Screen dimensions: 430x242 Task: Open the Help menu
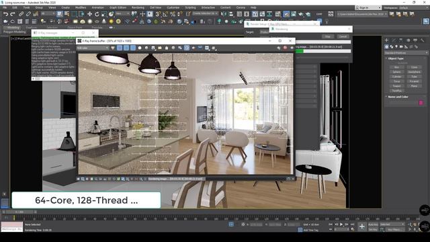(x=253, y=7)
